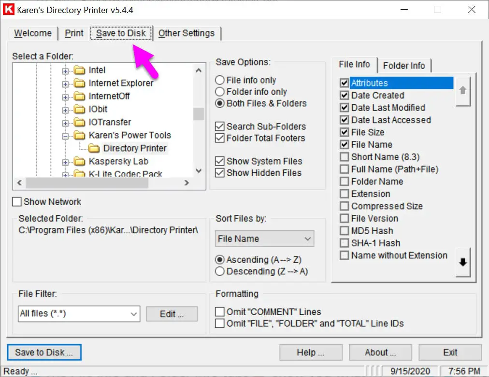Image resolution: width=489 pixels, height=377 pixels.
Task: Switch to the Print tab
Action: pyautogui.click(x=74, y=33)
